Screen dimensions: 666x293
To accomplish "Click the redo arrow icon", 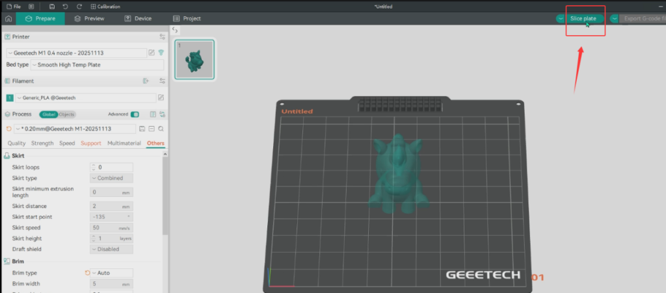I will pyautogui.click(x=78, y=6).
